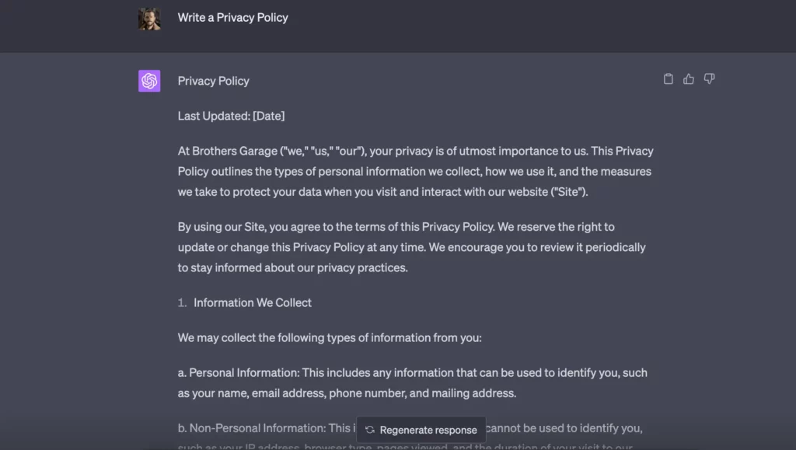Click "privacy practices" ending the second paragraph
Image resolution: width=796 pixels, height=450 pixels.
[359, 267]
